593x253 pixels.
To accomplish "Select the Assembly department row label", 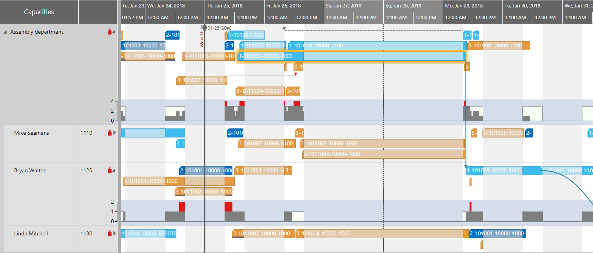I will coord(37,32).
